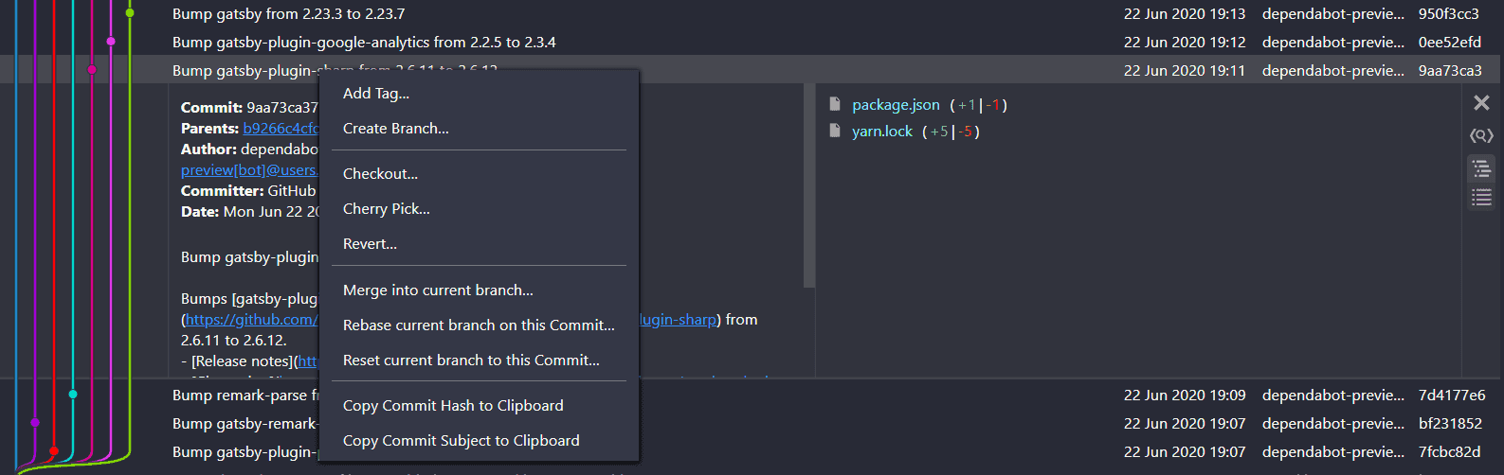
Task: Click Checkout in the context menu
Action: pyautogui.click(x=380, y=174)
